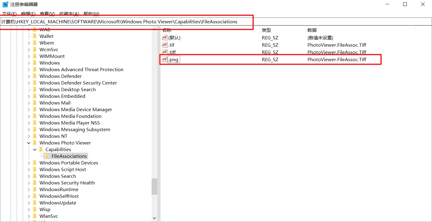
Task: Open the 查看(V) menu
Action: coord(47,14)
